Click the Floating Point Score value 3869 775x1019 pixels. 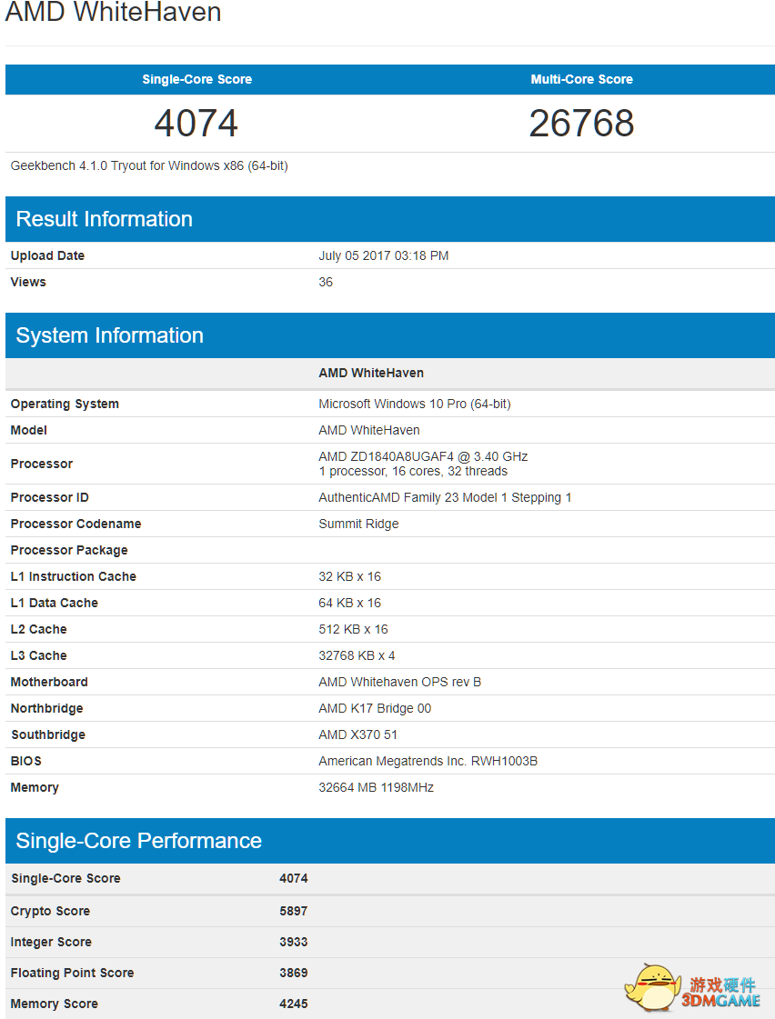point(294,973)
